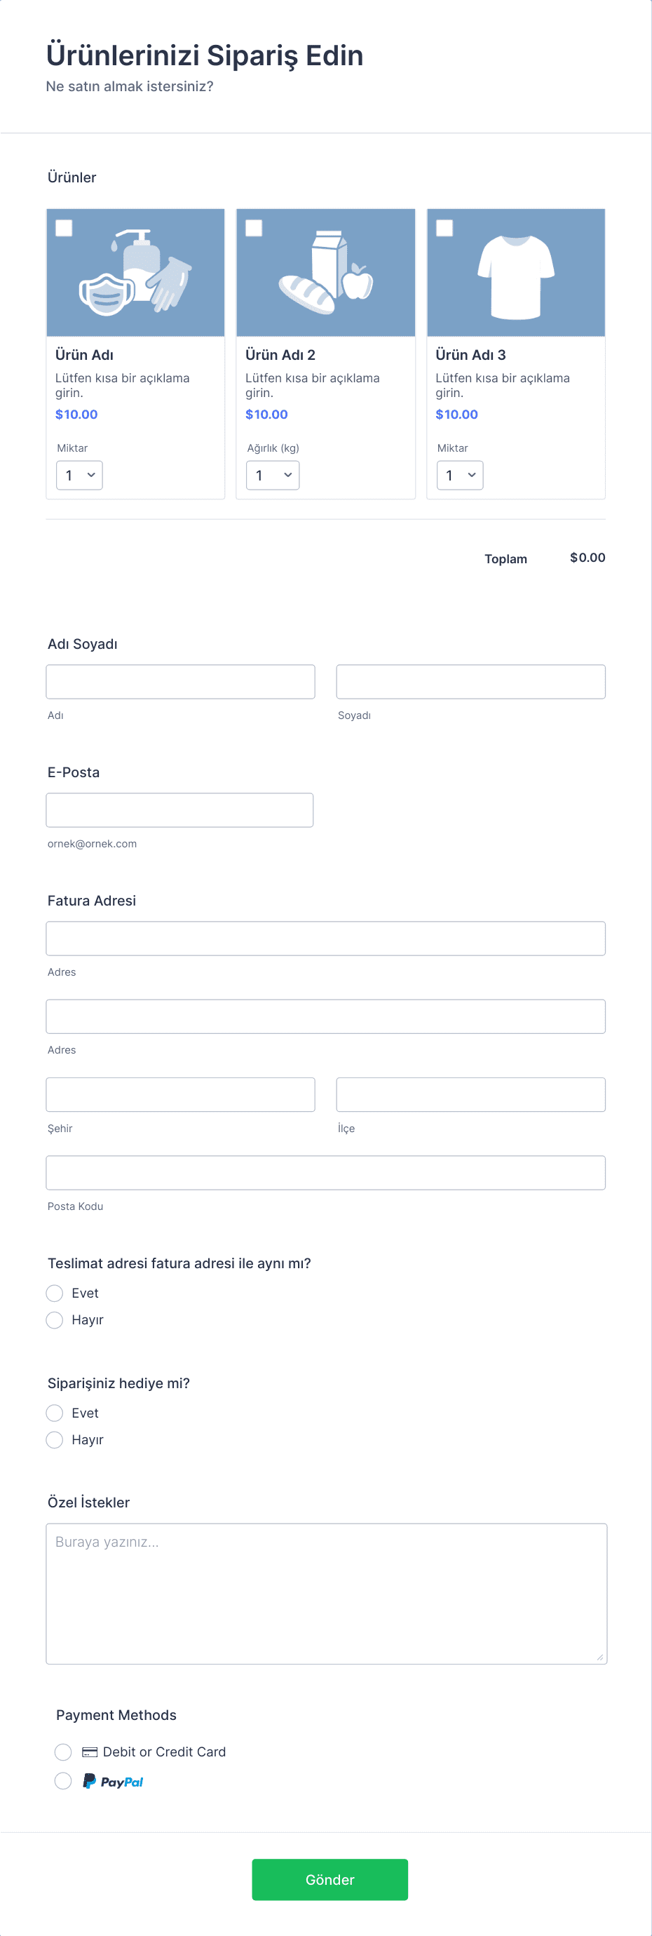Viewport: 652px width, 1936px height.
Task: Open the Miktar dropdown for Ürün Adı
Action: (x=80, y=475)
